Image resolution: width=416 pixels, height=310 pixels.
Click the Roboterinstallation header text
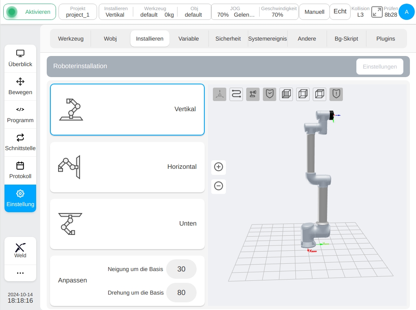tap(80, 66)
